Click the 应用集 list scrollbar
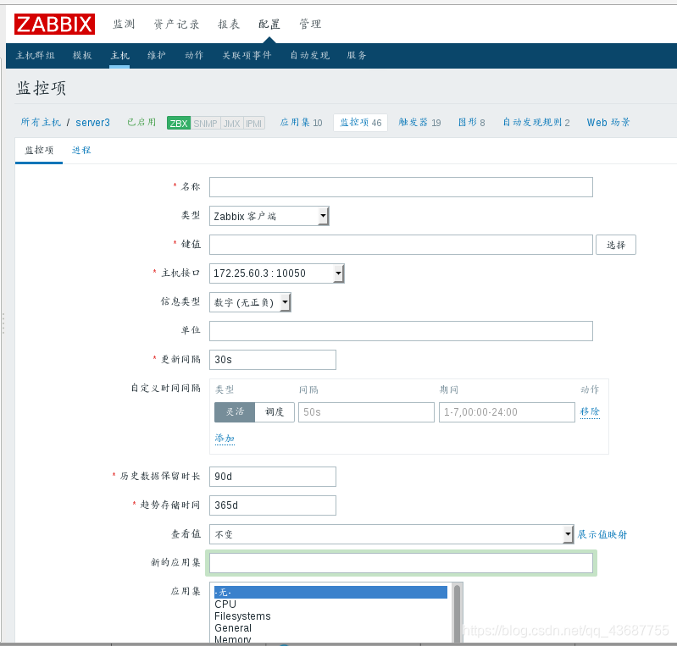677x646 pixels. [x=457, y=613]
